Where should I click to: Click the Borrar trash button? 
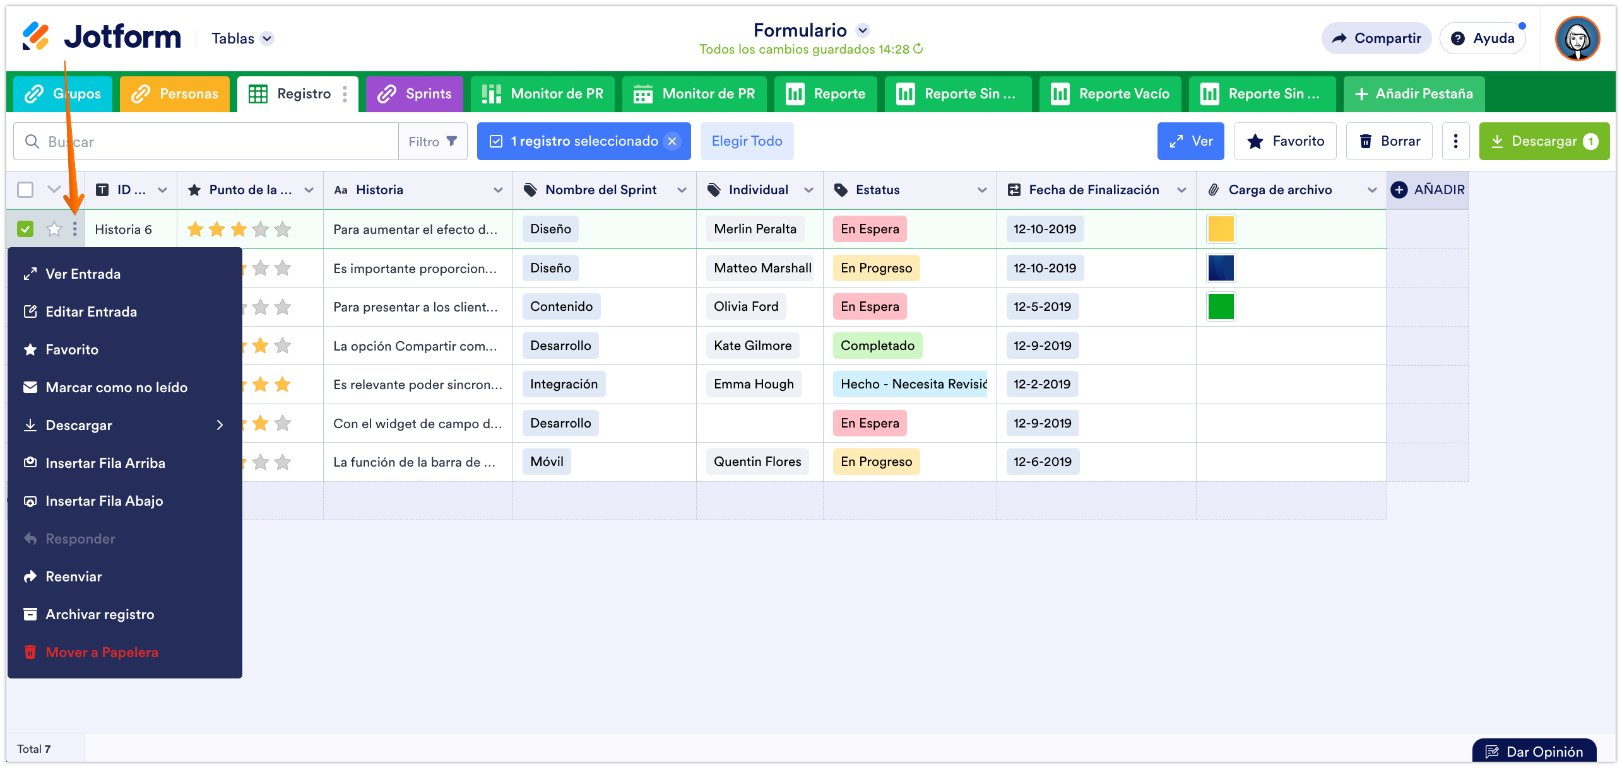1389,141
